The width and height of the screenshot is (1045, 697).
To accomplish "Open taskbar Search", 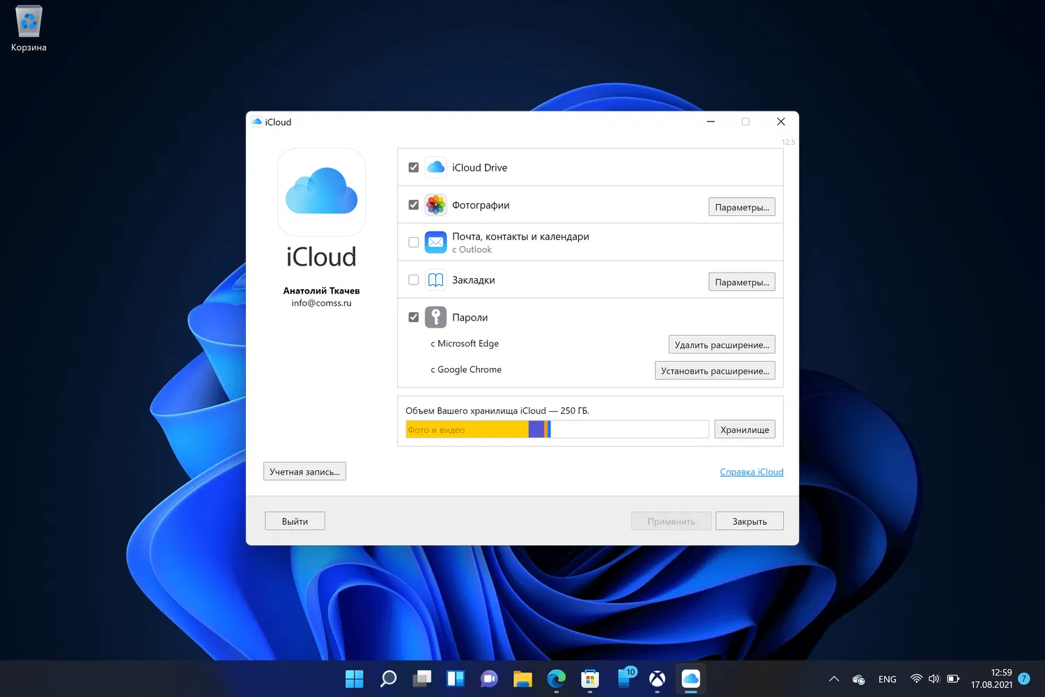I will click(388, 679).
